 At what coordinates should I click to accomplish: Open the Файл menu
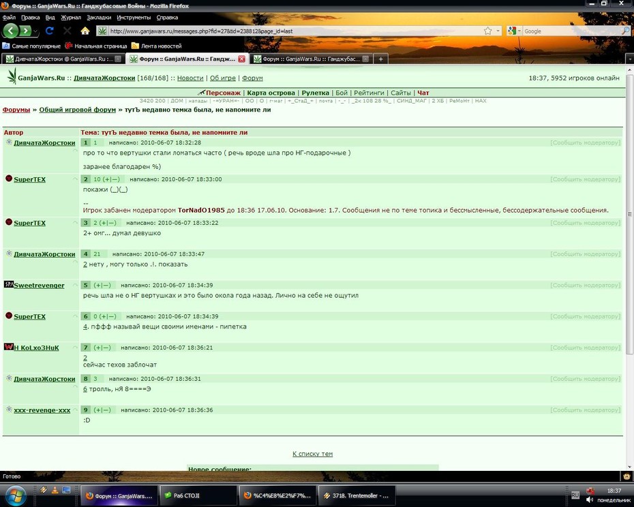[x=9, y=18]
